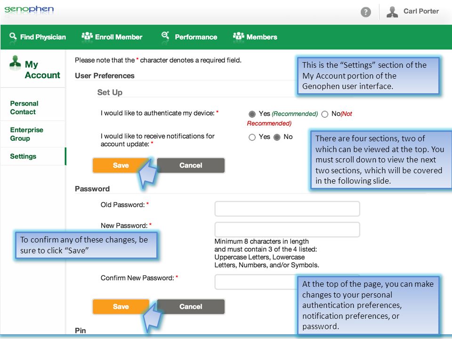
Task: Click the Old Password input field
Action: click(287, 209)
